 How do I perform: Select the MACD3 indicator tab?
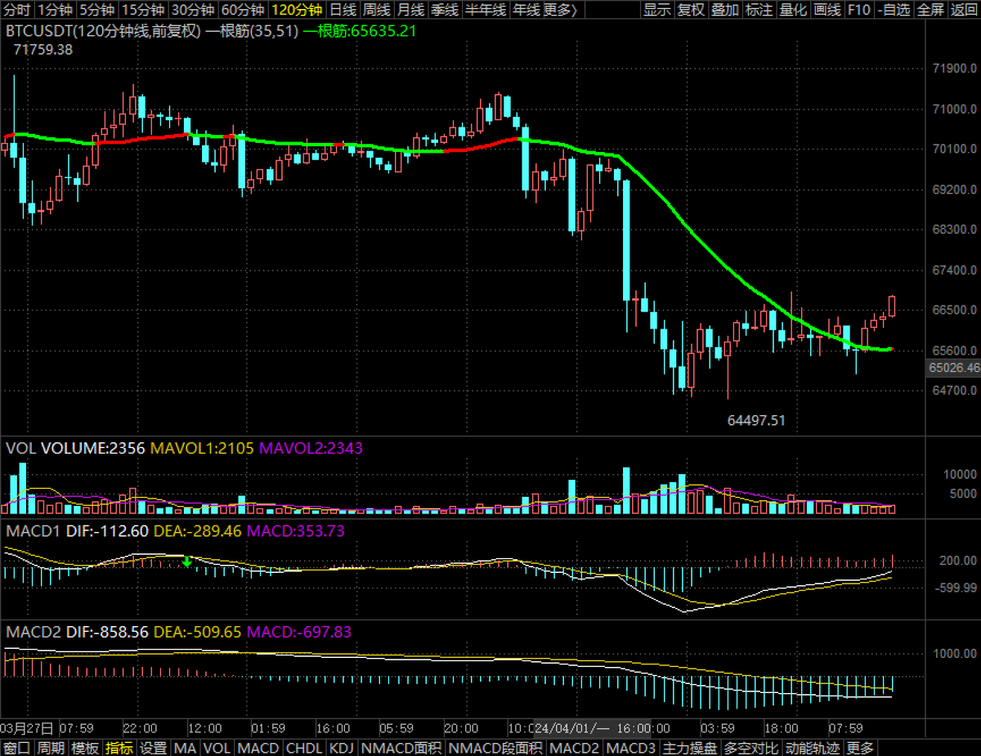[x=631, y=748]
